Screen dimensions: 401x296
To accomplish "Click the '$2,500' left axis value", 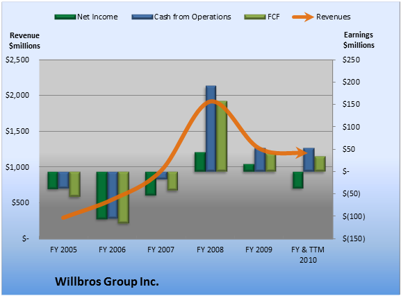I will (x=17, y=60).
